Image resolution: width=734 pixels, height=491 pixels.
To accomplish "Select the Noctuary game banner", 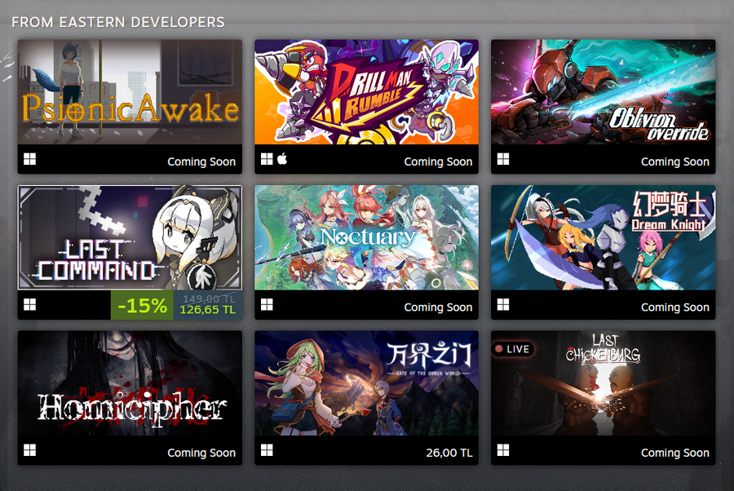I will click(366, 237).
